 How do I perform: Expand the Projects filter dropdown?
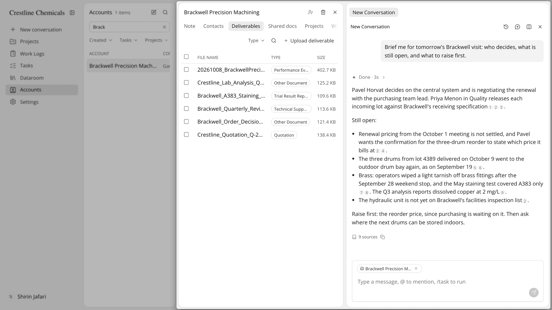click(x=156, y=40)
